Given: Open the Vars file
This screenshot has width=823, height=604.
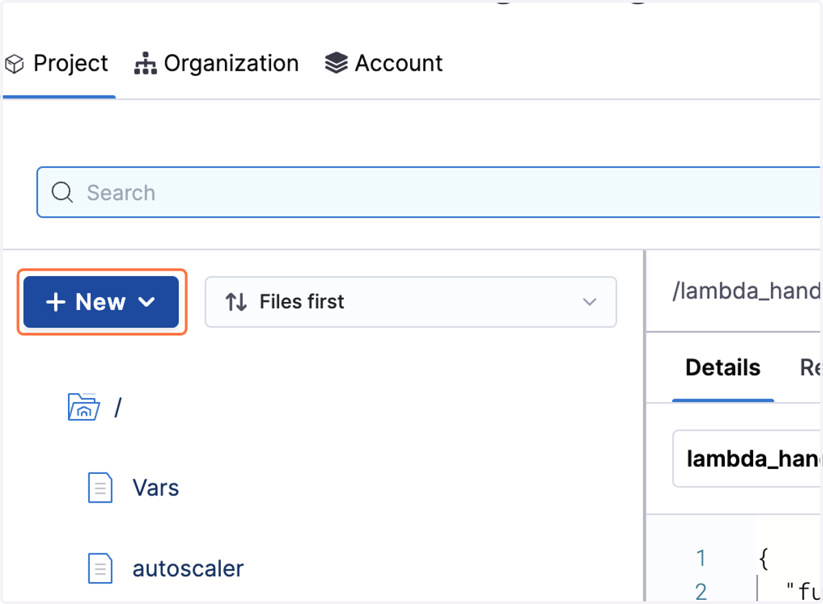Looking at the screenshot, I should tap(156, 488).
